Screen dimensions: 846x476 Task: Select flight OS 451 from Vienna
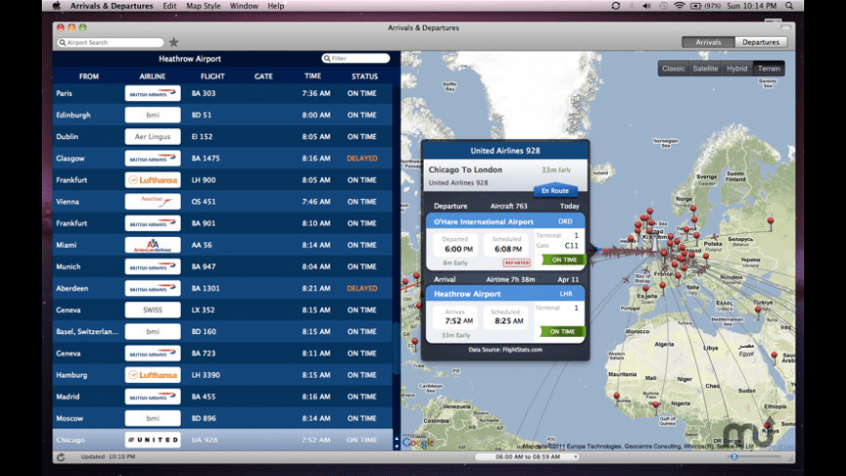point(223,202)
